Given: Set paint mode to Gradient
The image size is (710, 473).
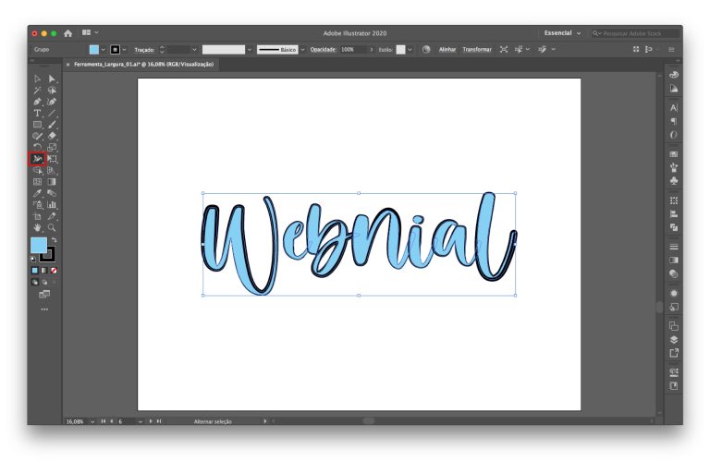Looking at the screenshot, I should [x=44, y=271].
